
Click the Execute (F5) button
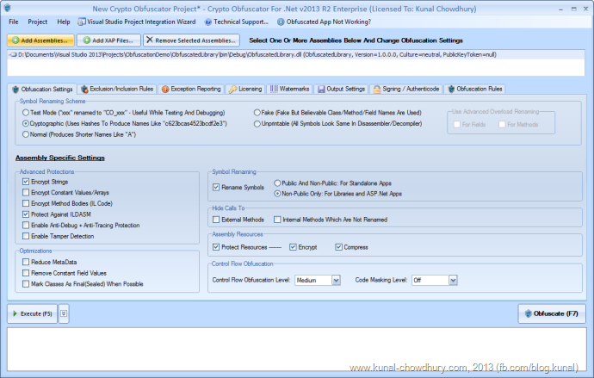[32, 313]
